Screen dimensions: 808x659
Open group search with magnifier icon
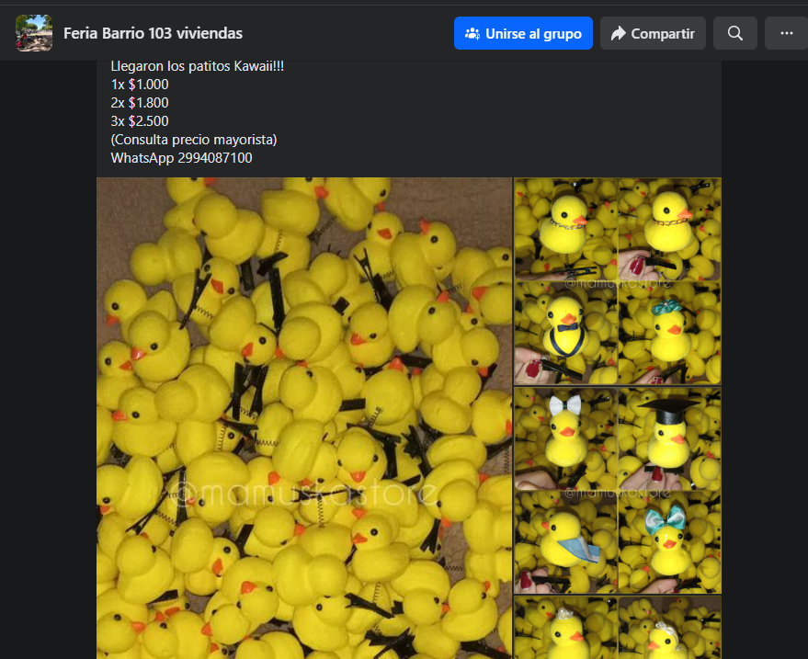[734, 33]
